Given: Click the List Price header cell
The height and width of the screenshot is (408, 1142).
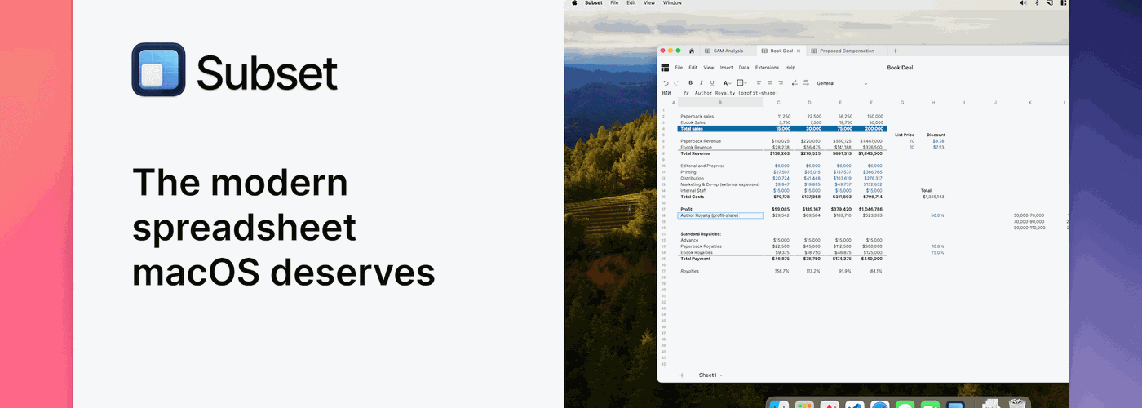Looking at the screenshot, I should pos(904,135).
